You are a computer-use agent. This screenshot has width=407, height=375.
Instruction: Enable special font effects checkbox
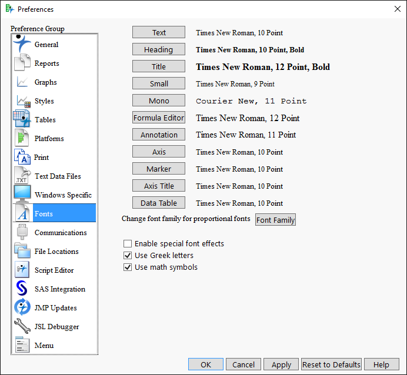tap(128, 243)
